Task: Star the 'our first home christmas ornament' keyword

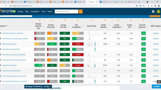Action: [1, 76]
